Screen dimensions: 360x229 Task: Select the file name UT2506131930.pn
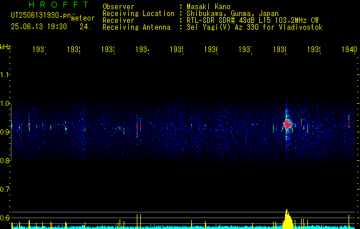point(41,15)
